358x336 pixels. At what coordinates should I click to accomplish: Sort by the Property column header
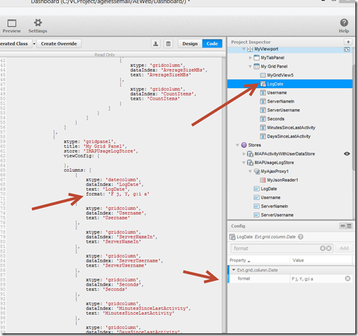(259, 260)
